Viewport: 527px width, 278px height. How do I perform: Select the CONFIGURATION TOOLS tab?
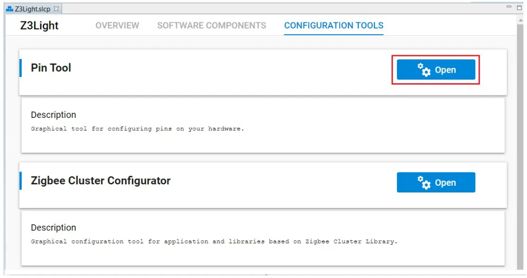click(x=334, y=26)
